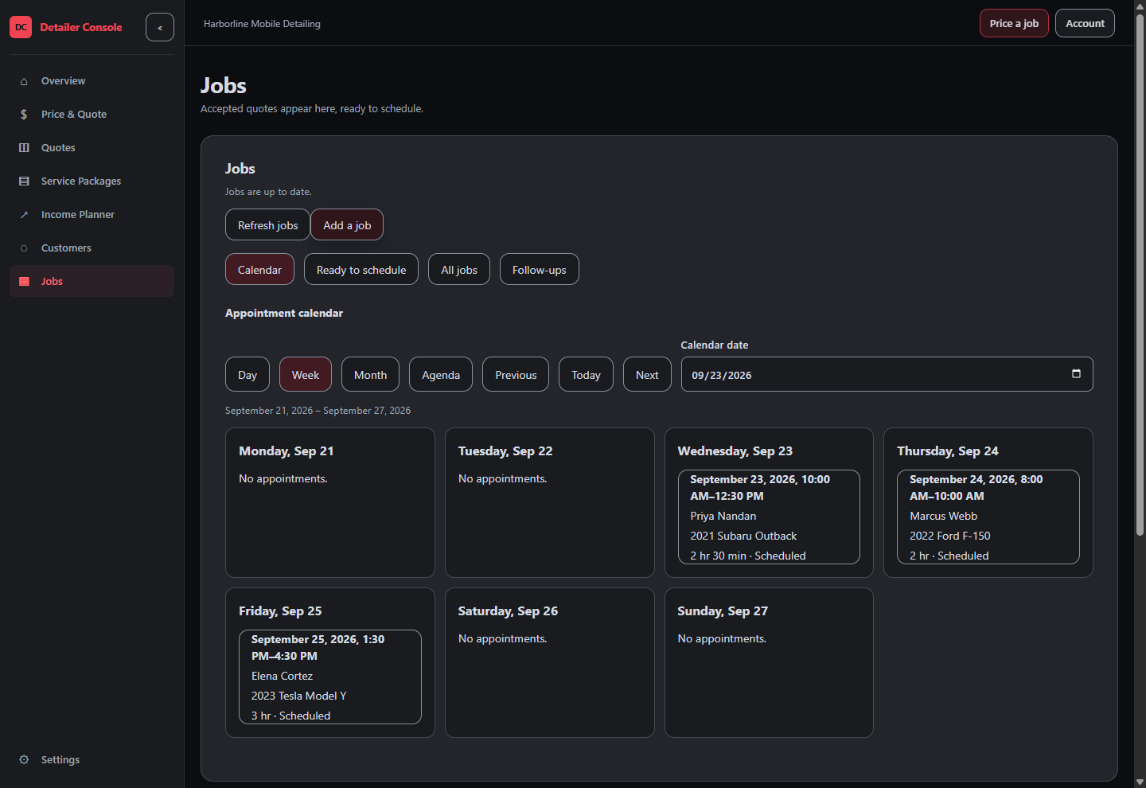Click the dollar icon for Price & Quote
Screen dimensions: 1146x788
pos(24,115)
